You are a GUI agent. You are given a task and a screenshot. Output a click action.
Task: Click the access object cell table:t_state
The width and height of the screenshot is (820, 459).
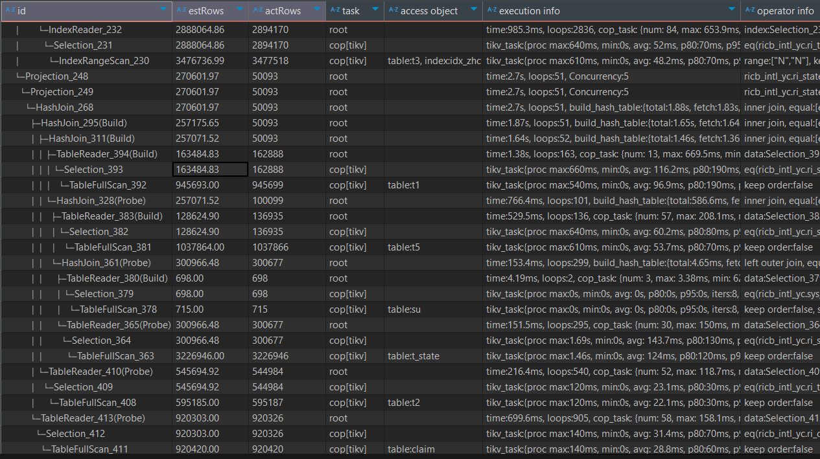click(433, 356)
